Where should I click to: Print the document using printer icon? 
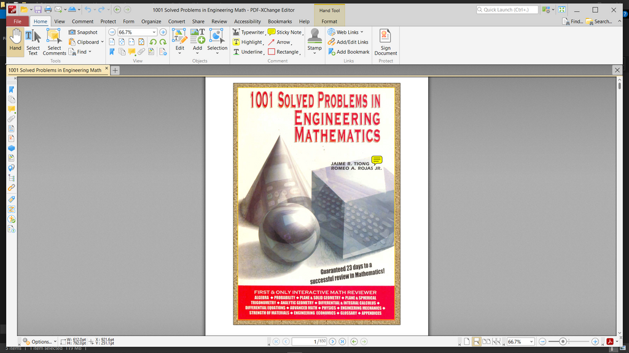click(48, 10)
